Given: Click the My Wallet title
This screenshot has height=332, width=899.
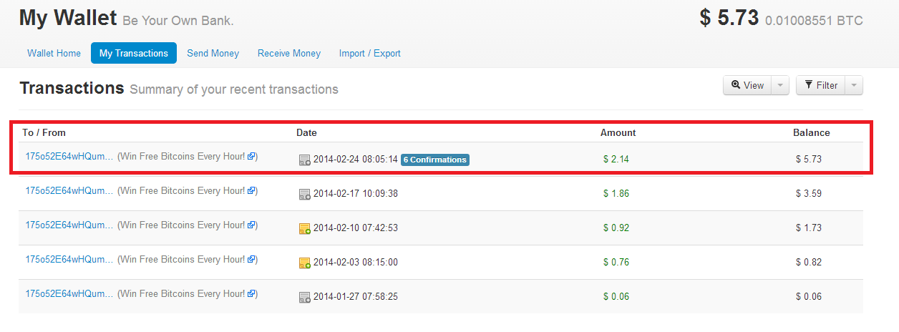Looking at the screenshot, I should (68, 18).
